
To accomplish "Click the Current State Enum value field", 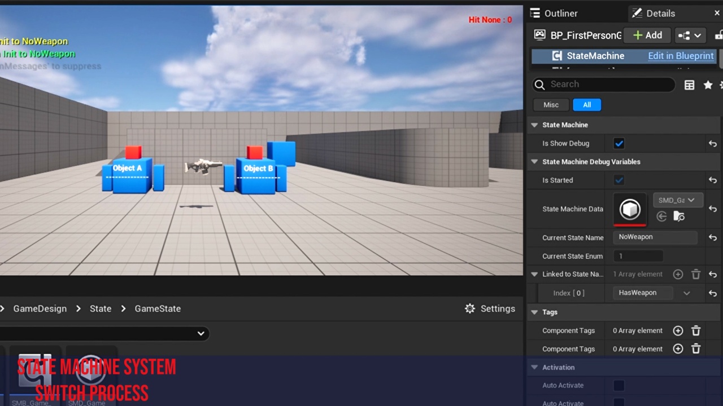I will pos(638,256).
